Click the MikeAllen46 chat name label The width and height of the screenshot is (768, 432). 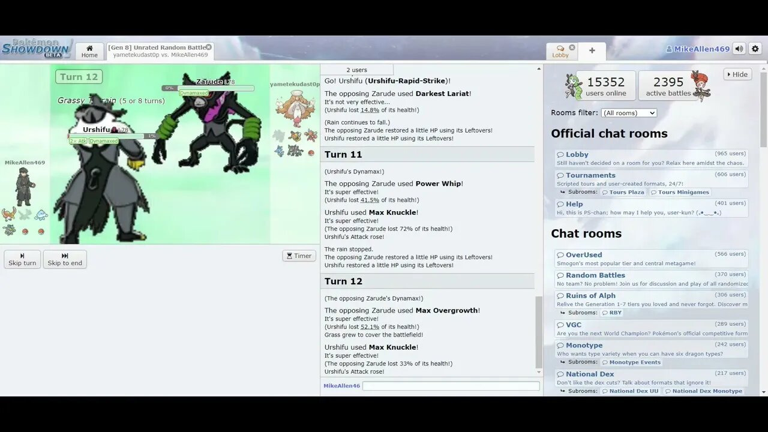point(341,386)
